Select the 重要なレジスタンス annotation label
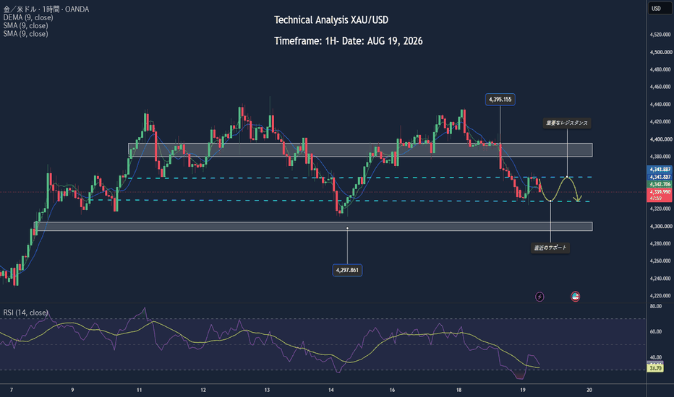 (x=566, y=123)
